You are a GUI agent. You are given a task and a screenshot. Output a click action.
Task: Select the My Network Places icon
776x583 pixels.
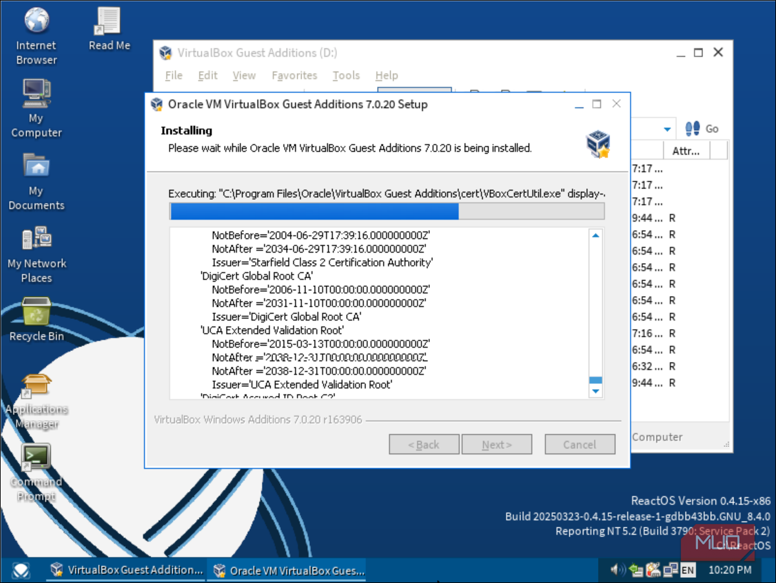[36, 255]
